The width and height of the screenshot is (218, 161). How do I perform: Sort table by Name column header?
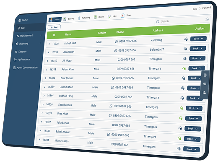[x=68, y=34]
